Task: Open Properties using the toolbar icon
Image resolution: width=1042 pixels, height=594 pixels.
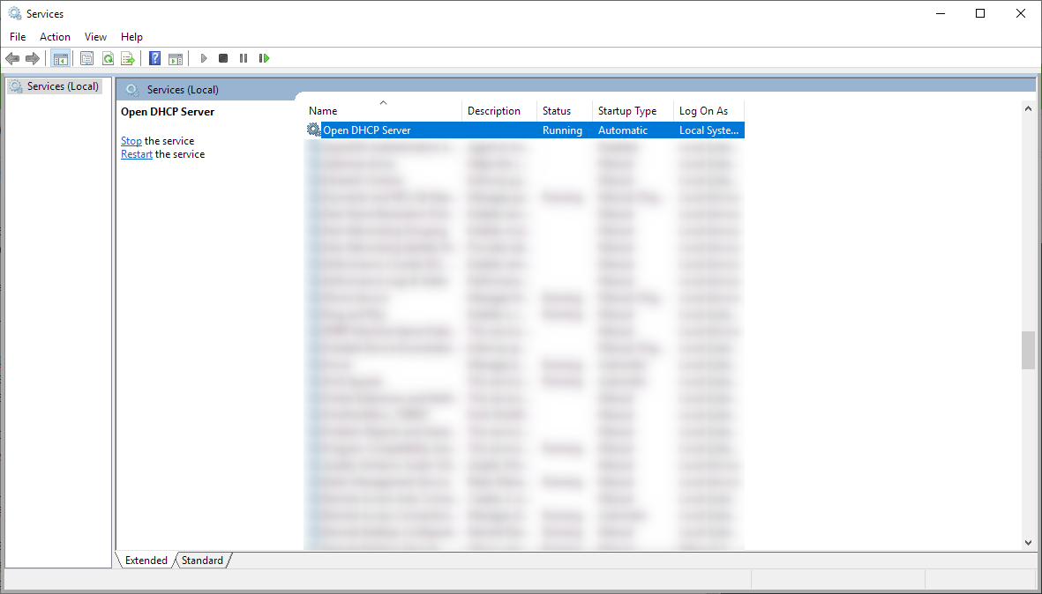Action: tap(86, 58)
